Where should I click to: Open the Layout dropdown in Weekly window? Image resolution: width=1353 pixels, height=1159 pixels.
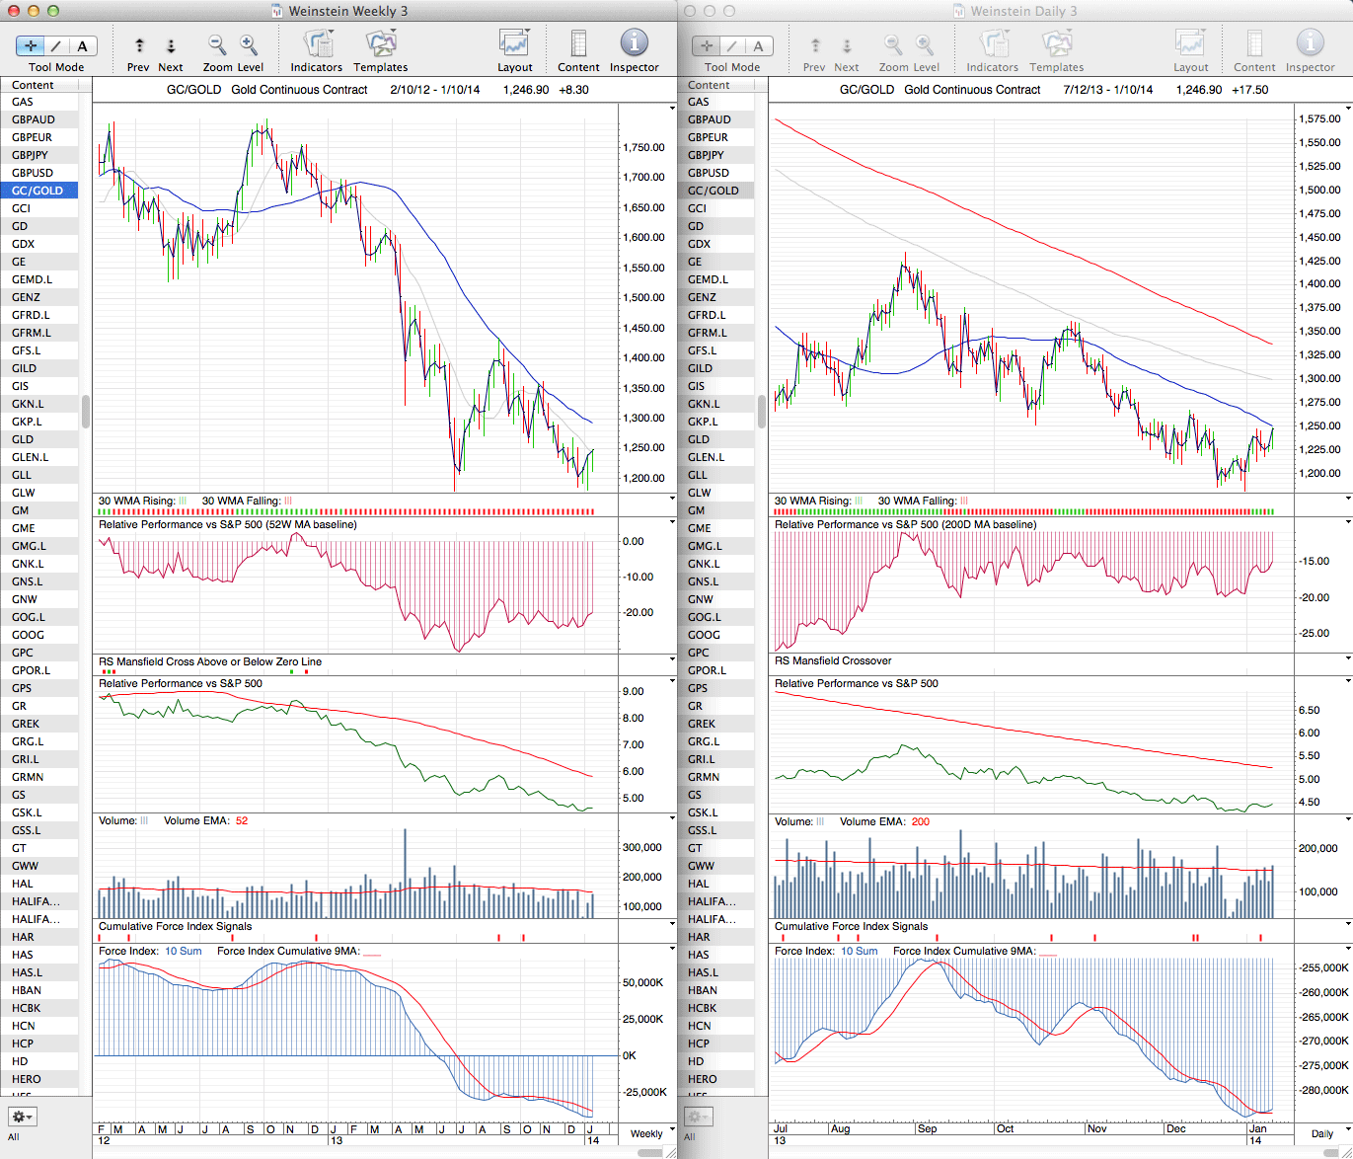pyautogui.click(x=514, y=44)
